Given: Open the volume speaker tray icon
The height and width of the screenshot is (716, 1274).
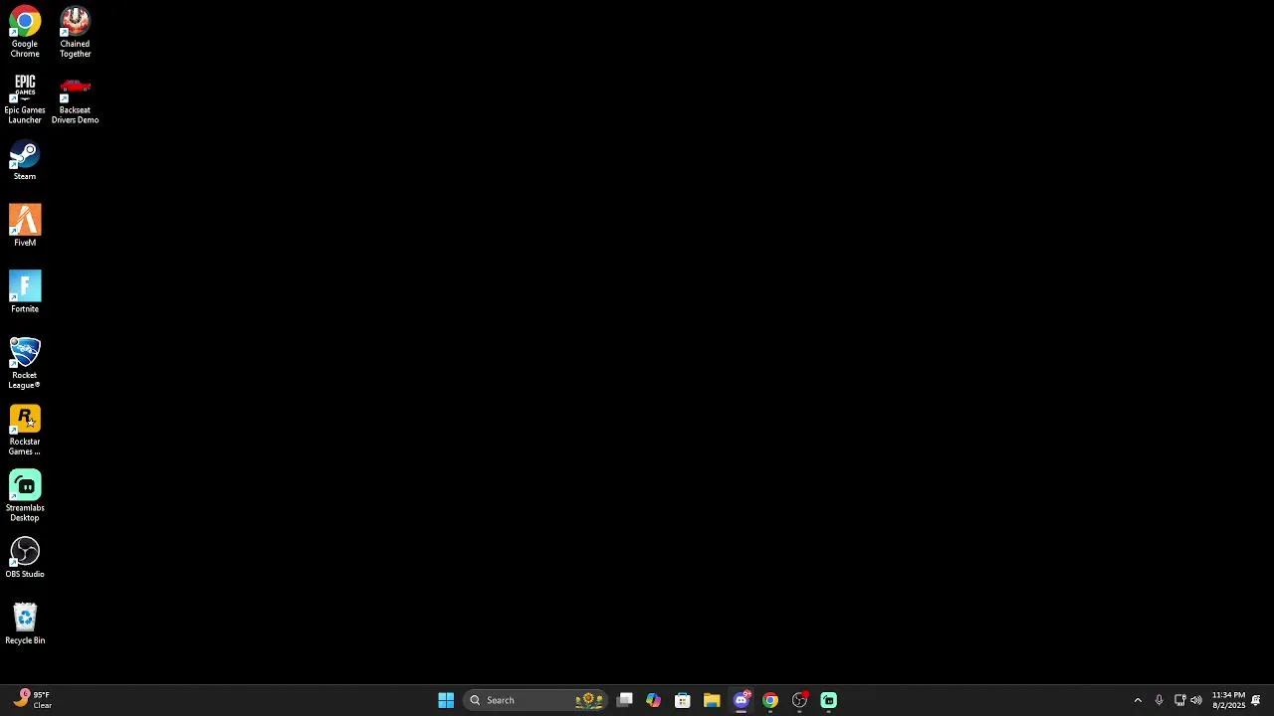Looking at the screenshot, I should 1196,700.
